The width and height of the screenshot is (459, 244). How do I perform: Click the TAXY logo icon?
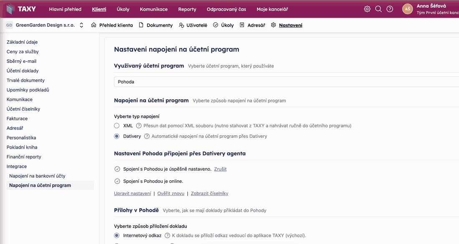point(10,9)
